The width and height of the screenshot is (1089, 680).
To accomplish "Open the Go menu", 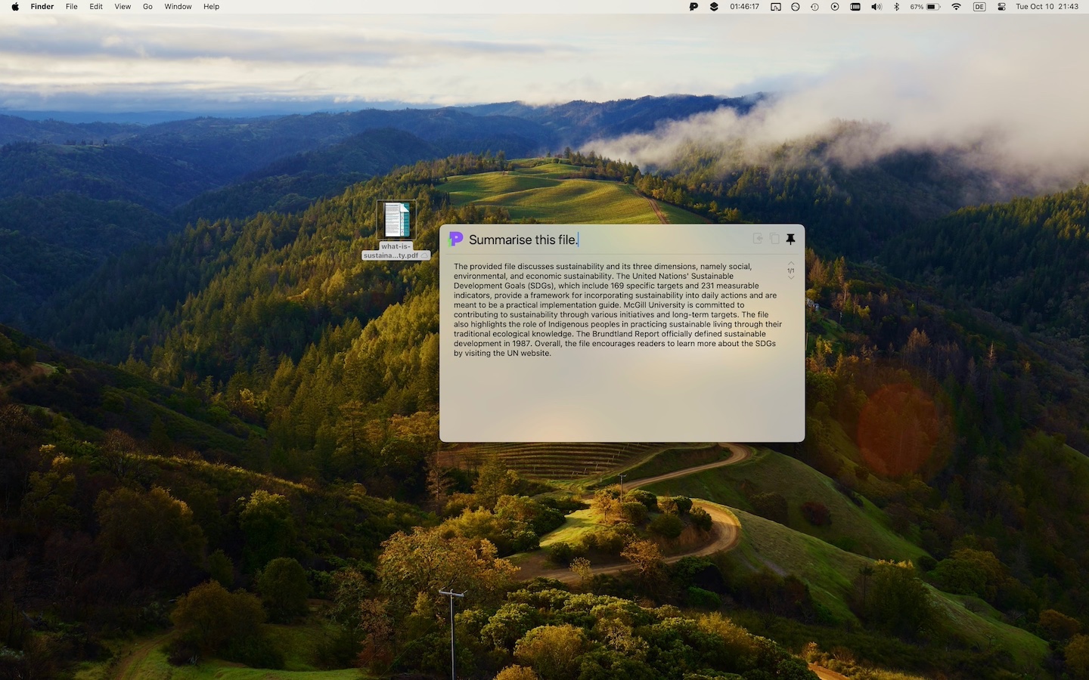I will (147, 7).
